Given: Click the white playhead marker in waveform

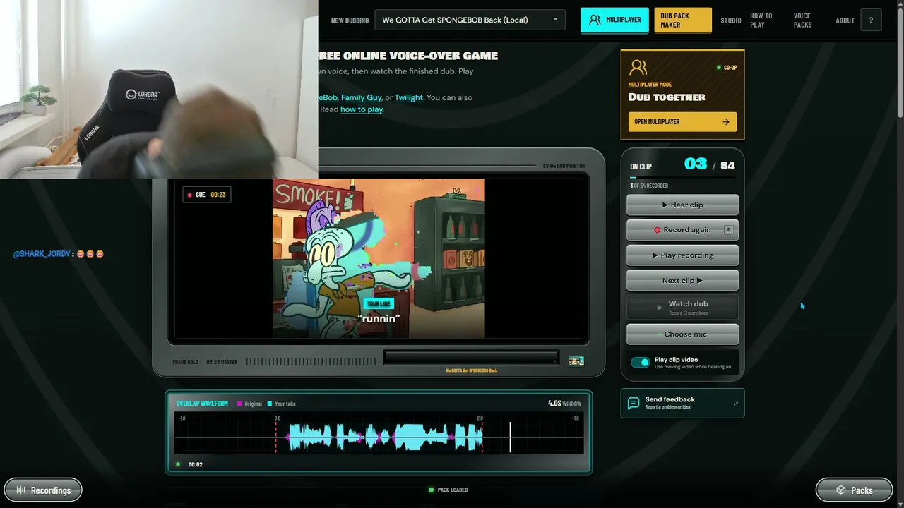Looking at the screenshot, I should pos(511,437).
